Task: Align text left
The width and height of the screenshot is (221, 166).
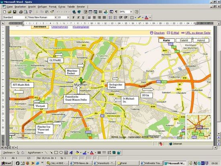Action: click(x=89, y=18)
